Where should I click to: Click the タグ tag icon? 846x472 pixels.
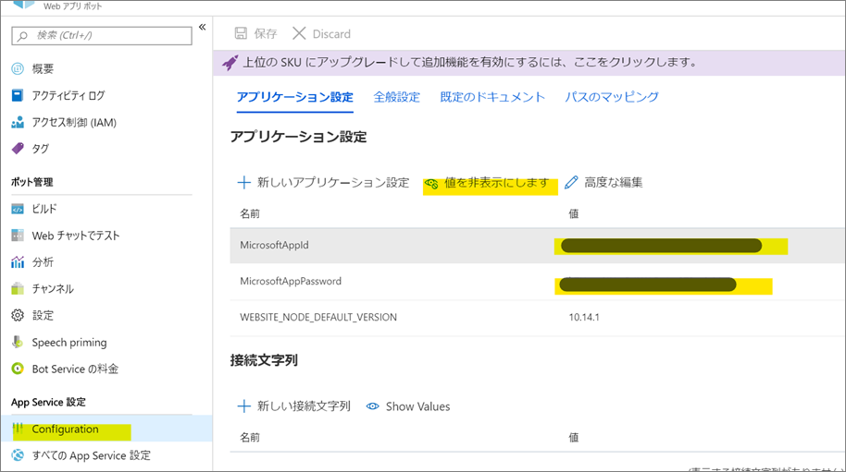pyautogui.click(x=17, y=149)
